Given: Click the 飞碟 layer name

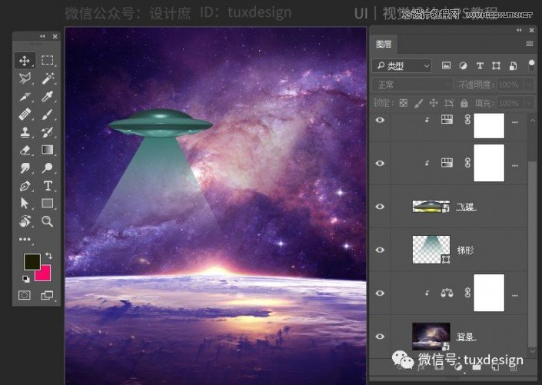Looking at the screenshot, I should 466,207.
